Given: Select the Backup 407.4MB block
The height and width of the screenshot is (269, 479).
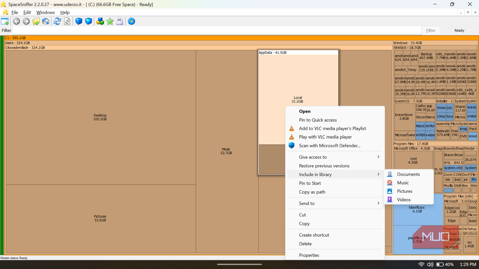Looking at the screenshot, I should tap(426, 56).
